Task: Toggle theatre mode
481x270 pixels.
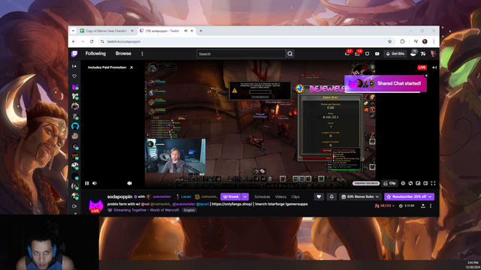Action: [x=425, y=183]
